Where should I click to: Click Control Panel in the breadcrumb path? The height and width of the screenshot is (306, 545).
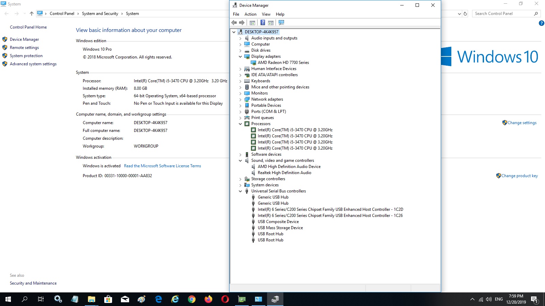click(62, 14)
